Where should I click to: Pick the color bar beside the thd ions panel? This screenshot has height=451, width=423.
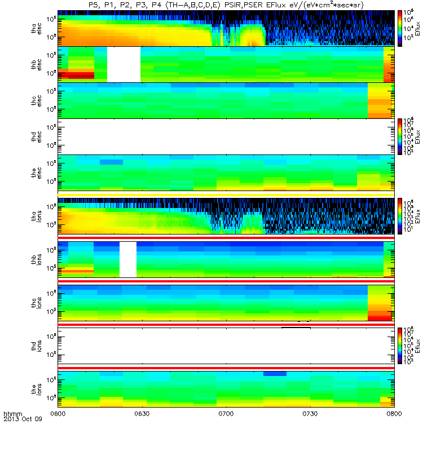point(400,346)
